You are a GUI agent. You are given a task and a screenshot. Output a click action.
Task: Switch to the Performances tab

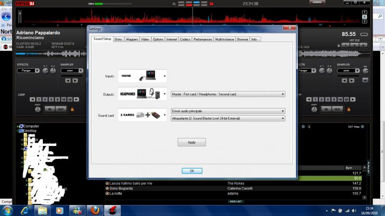point(203,39)
